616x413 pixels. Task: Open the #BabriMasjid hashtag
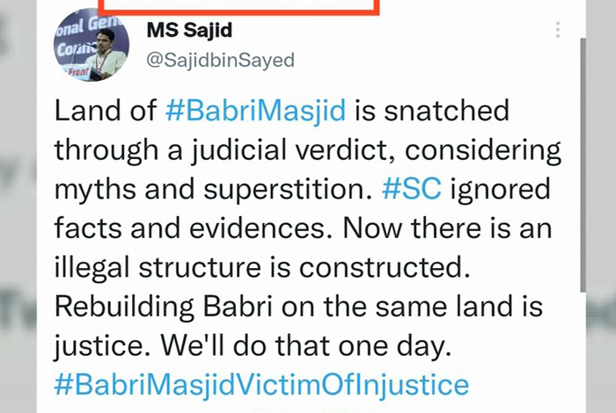point(256,110)
